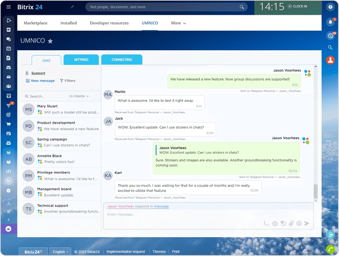Expand the 'More' menu in the navigation bar
Image resolution: width=339 pixels, height=256 pixels.
pyautogui.click(x=178, y=23)
